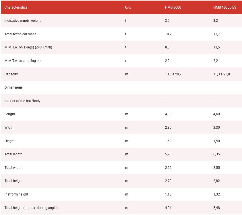Select the 15,3 a 23,8 capacity value
Viewport: 242px width, 215px height.
tap(221, 74)
